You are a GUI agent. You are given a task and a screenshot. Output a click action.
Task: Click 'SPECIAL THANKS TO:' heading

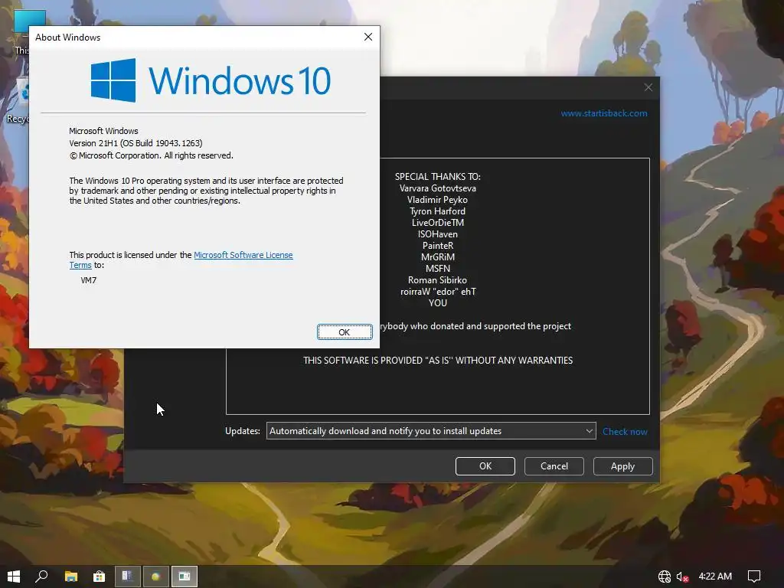(437, 177)
